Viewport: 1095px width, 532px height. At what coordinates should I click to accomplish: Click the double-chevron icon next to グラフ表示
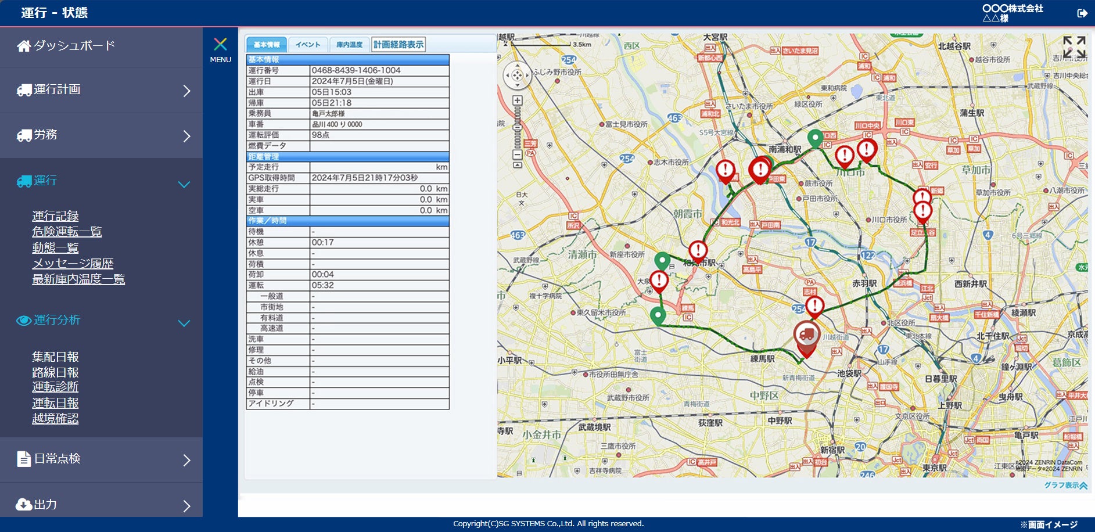click(x=1083, y=486)
